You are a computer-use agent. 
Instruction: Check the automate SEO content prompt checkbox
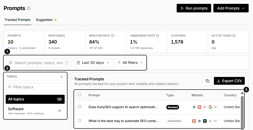[79, 120]
